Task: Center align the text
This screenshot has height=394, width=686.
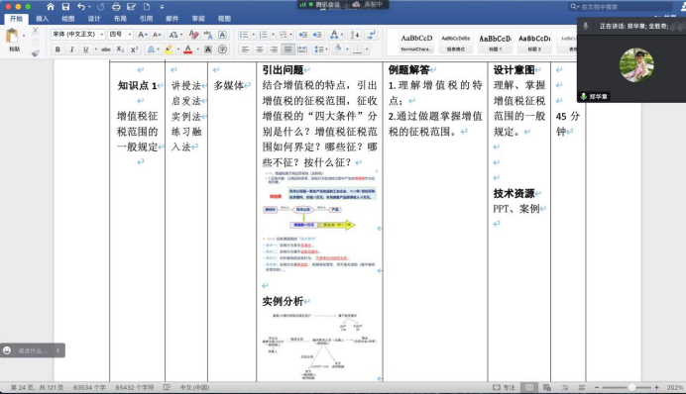Action: [260, 49]
